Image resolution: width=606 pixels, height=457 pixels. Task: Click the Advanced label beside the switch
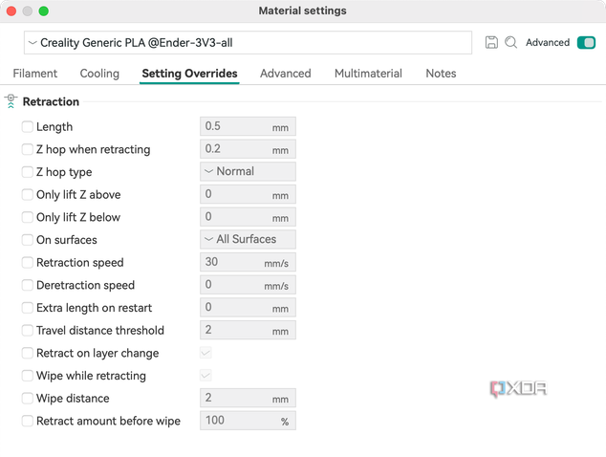pos(548,42)
